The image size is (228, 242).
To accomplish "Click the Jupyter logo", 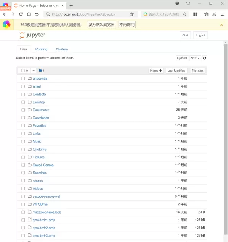I will (32, 35).
